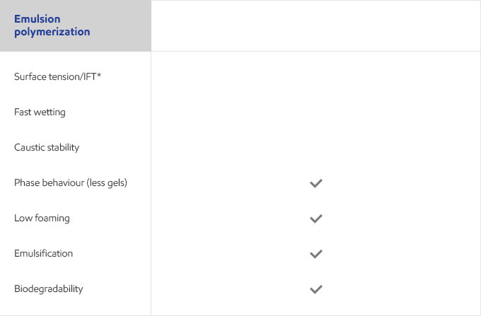Click the Biodegradability checkmark icon

[x=316, y=289]
